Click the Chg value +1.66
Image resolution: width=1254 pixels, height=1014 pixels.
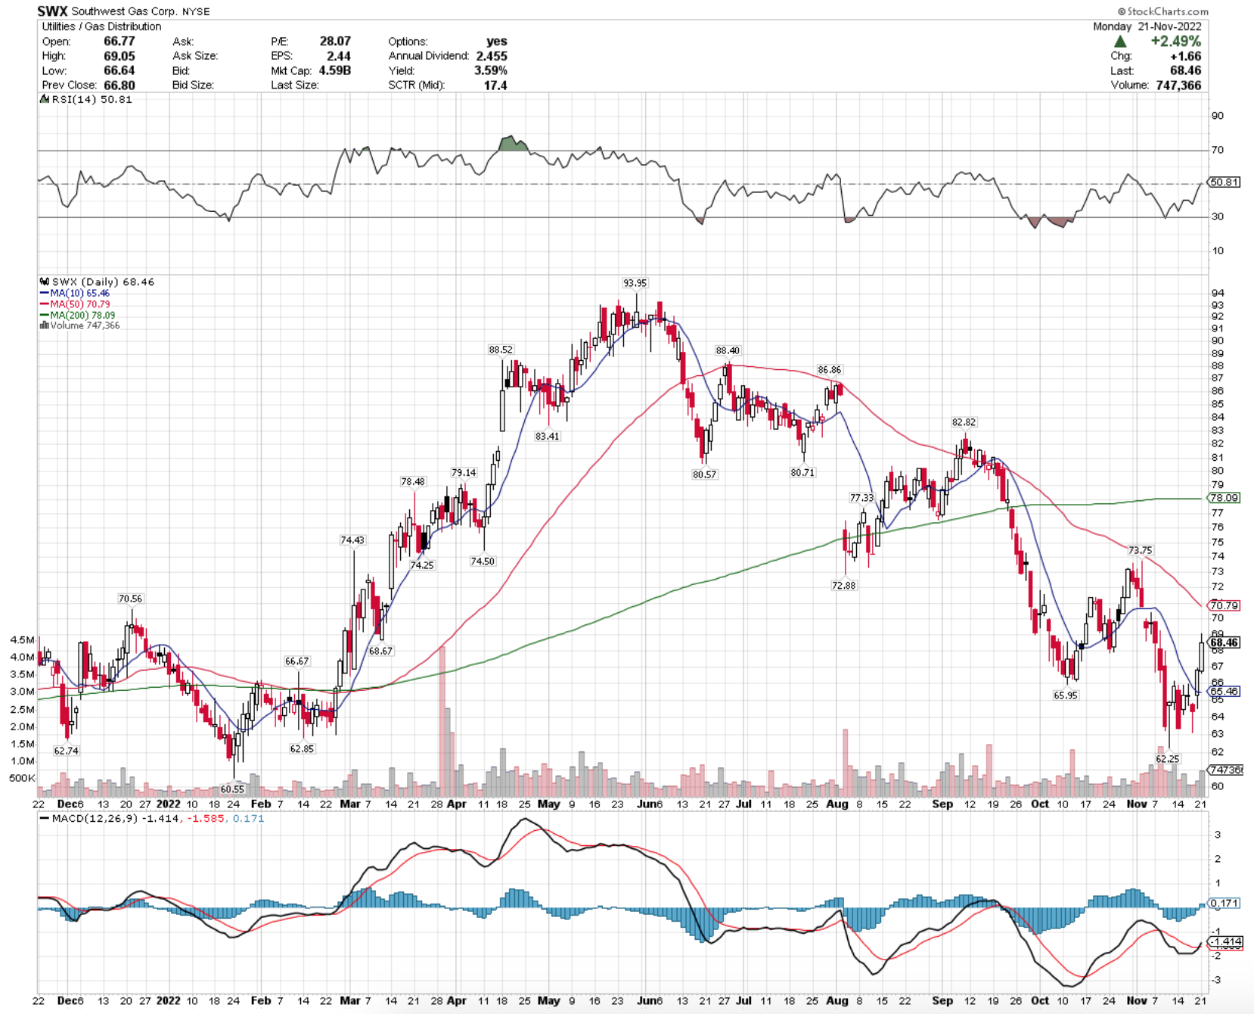[1185, 56]
